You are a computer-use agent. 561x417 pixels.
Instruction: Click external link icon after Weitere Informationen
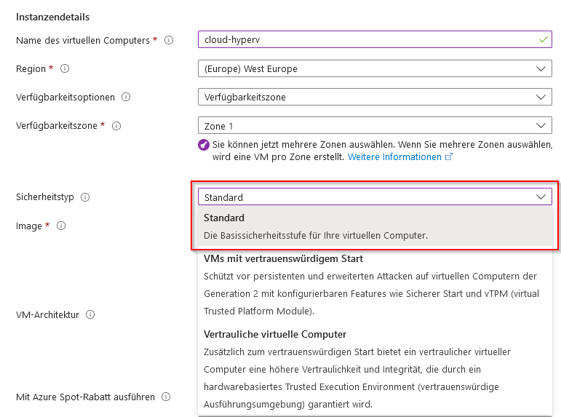click(x=449, y=157)
